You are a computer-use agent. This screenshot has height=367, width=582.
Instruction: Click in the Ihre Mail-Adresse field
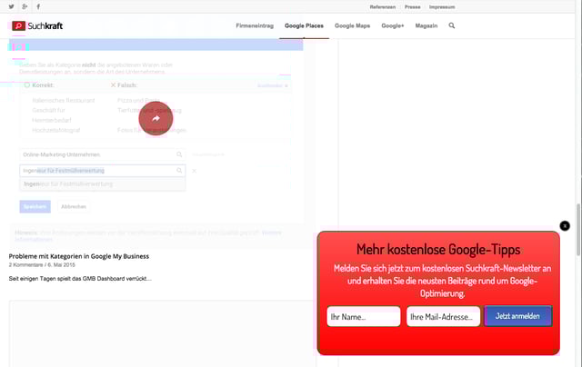(443, 317)
